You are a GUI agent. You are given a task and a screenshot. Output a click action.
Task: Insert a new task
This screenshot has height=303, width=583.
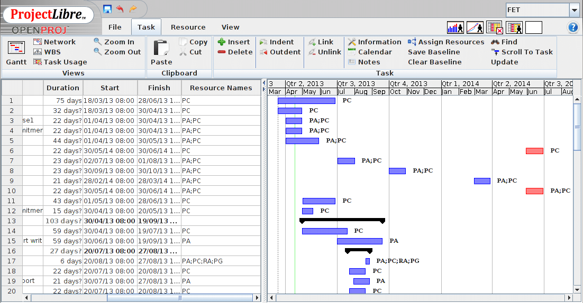click(x=233, y=42)
